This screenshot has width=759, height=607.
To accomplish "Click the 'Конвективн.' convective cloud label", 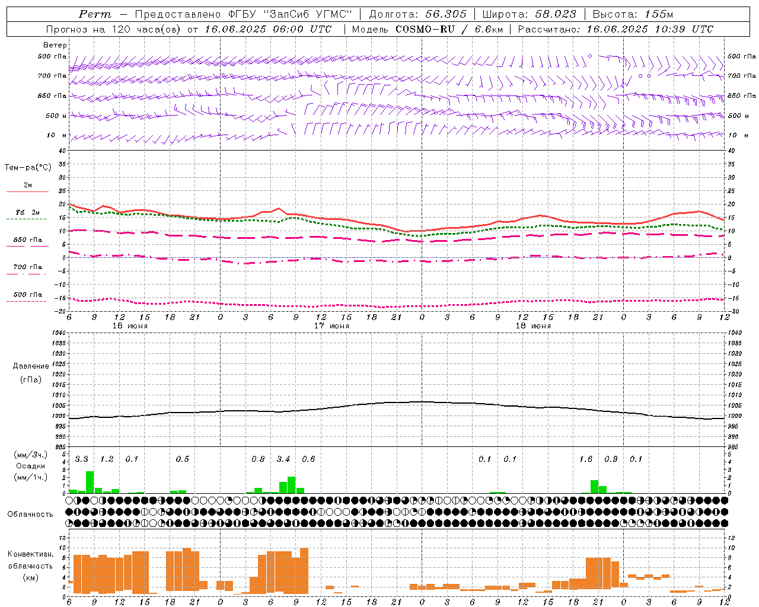I will pyautogui.click(x=31, y=554).
